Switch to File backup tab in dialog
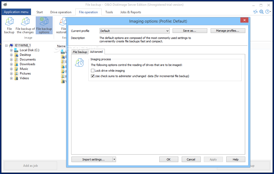The width and height of the screenshot is (274, 174). point(80,52)
